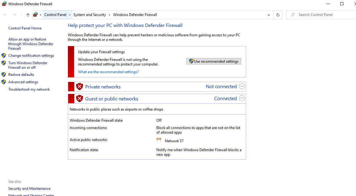356x196 pixels.
Task: Click the Connected status text
Action: tap(225, 99)
